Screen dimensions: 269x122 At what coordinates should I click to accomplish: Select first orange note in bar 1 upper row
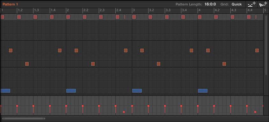(11, 50)
